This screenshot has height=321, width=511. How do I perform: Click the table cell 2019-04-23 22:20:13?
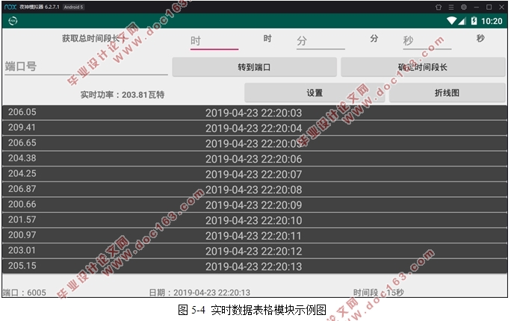tap(253, 267)
